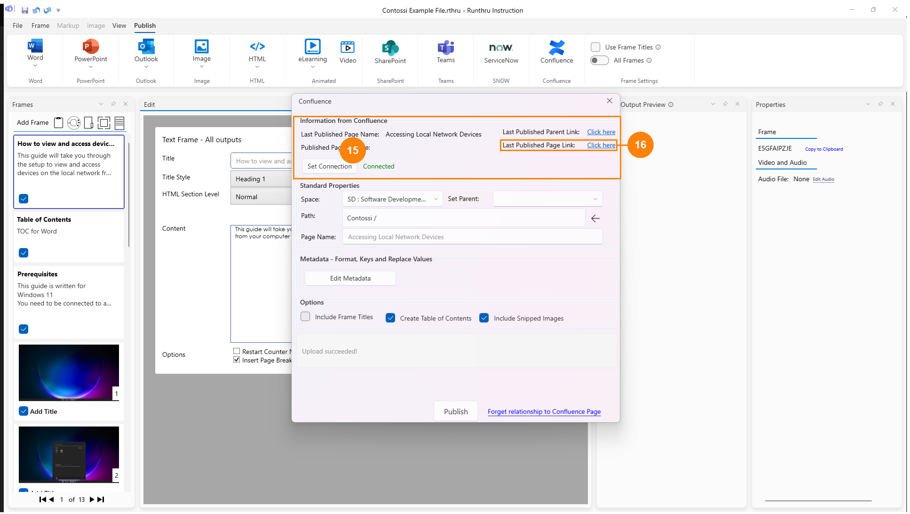Go to next frame using forward arrow
The image size is (910, 514).
pyautogui.click(x=92, y=499)
